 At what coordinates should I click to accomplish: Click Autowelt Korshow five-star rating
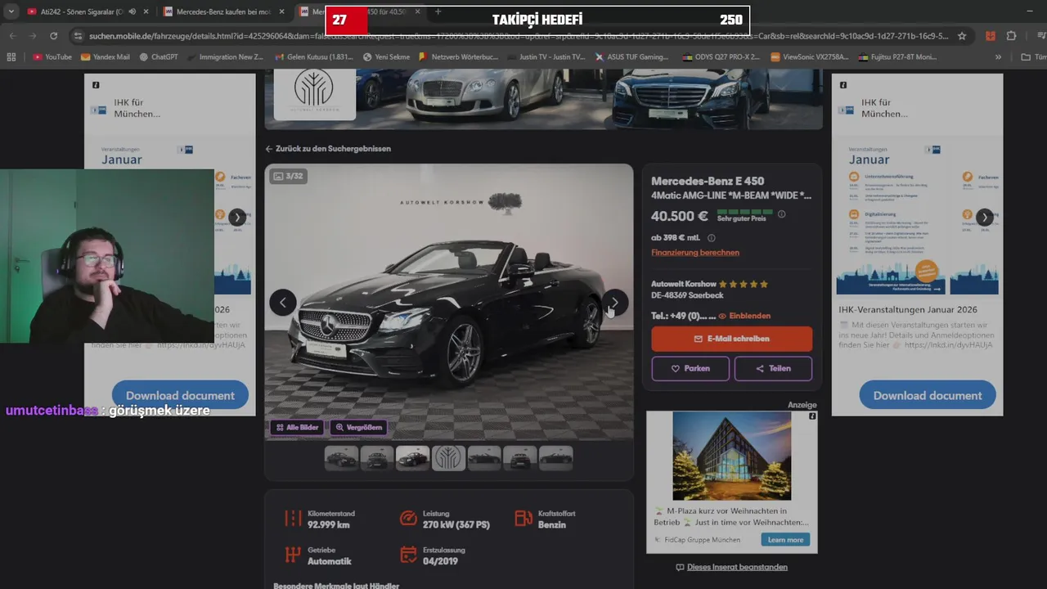coord(744,285)
